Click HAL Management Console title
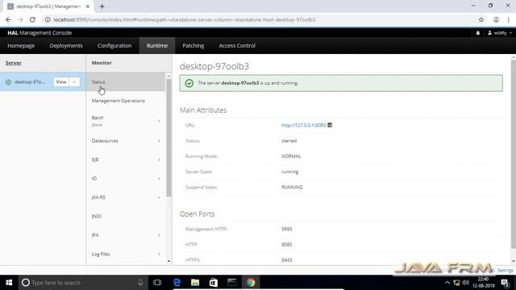 click(x=40, y=33)
